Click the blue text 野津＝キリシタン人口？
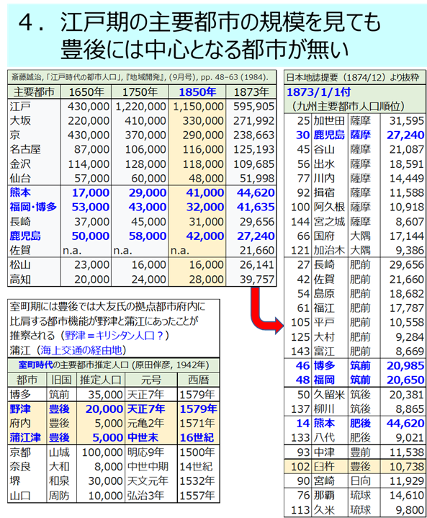 [x=114, y=336]
